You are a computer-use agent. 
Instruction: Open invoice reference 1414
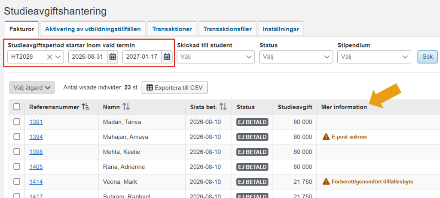click(36, 182)
